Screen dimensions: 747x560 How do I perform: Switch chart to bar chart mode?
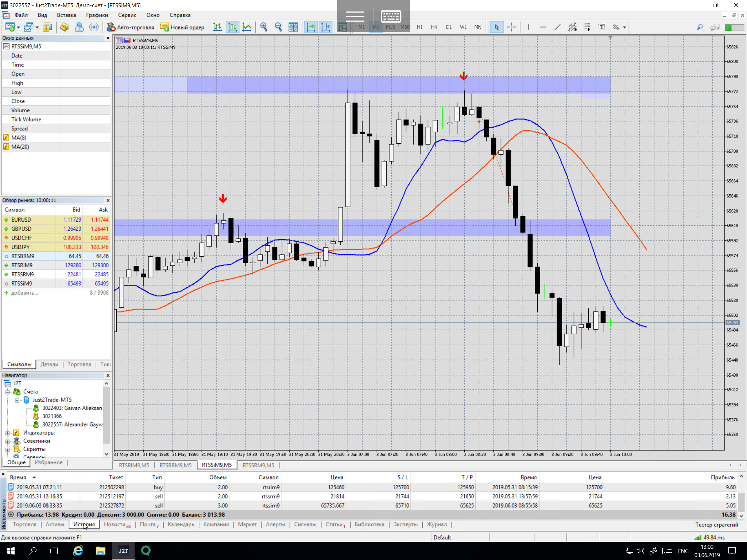click(218, 27)
